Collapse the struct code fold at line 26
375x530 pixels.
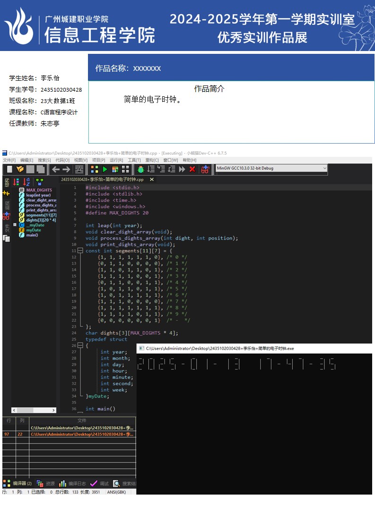coord(80,345)
